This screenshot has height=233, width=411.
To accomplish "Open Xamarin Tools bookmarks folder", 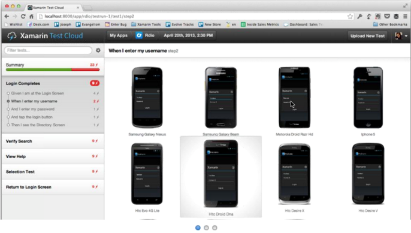I will (146, 25).
